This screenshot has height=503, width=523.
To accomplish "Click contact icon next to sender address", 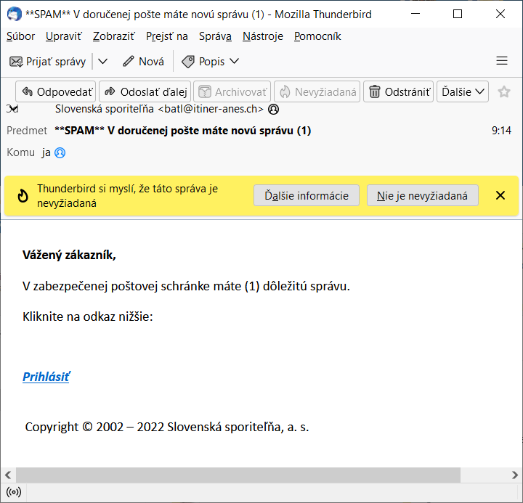I will 274,110.
